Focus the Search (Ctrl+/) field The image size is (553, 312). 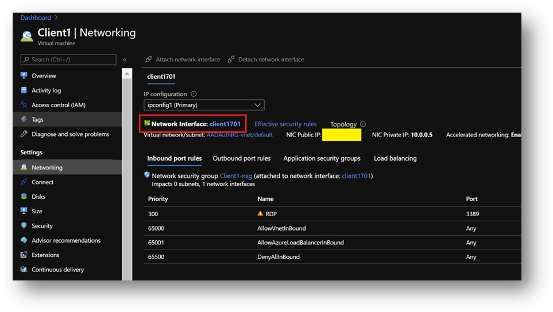(68, 60)
